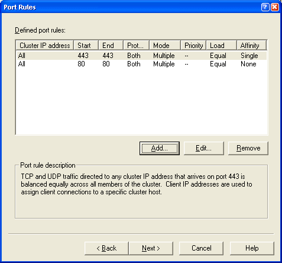Click the Affinity column header
Image resolution: width=282 pixels, height=263 pixels.
click(x=252, y=46)
